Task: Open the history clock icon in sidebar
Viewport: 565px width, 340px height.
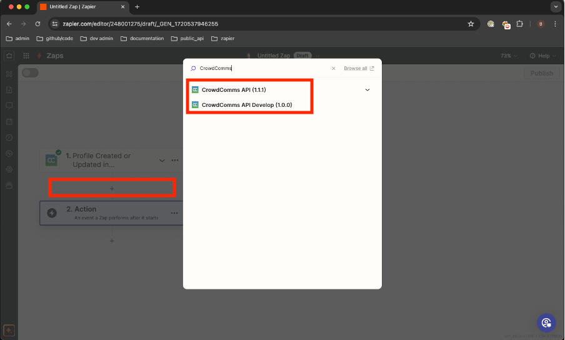Action: pos(9,137)
